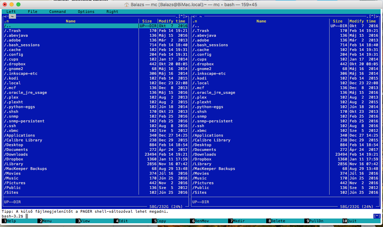Image resolution: width=383 pixels, height=227 pixels.
Task: Select /Desktop in the right panel
Action: [x=285, y=145]
